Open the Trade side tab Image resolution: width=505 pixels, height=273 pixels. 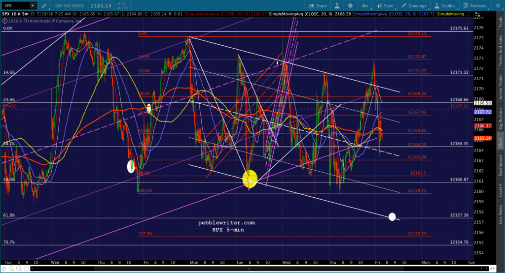click(501, 22)
